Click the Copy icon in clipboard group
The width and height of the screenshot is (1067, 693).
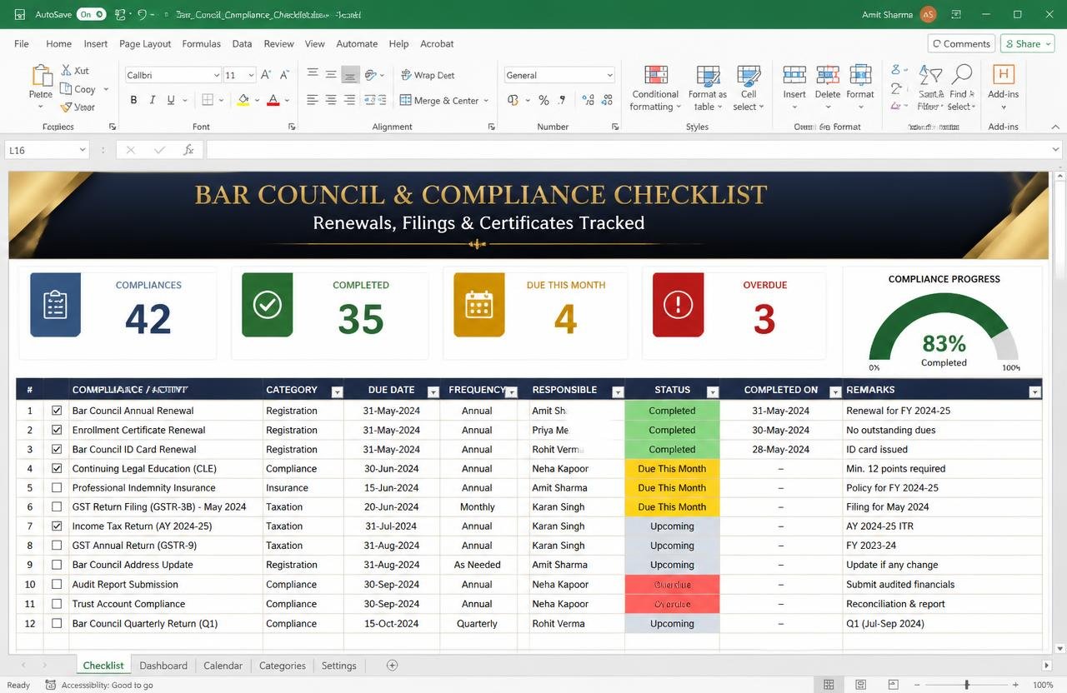(66, 88)
